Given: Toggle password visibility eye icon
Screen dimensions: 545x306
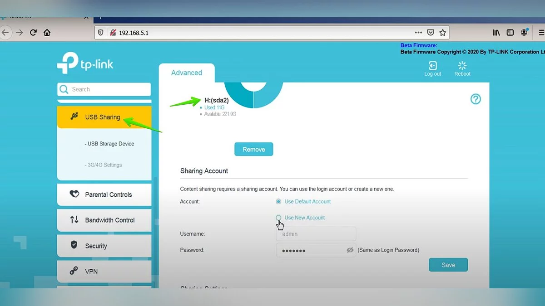Looking at the screenshot, I should 350,250.
